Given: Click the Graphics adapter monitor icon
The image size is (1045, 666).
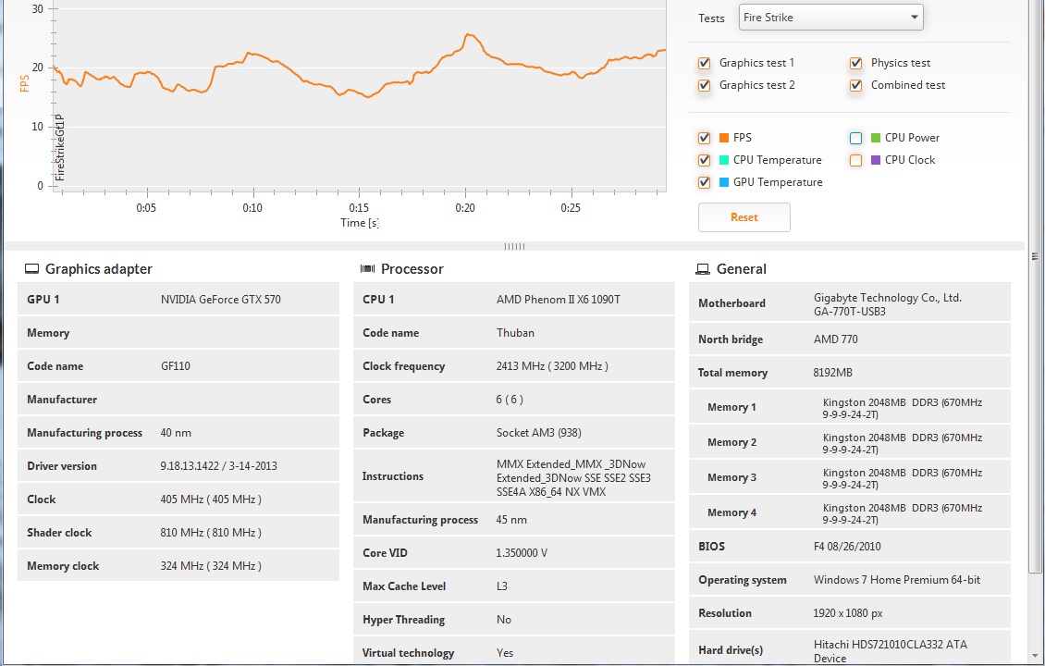Looking at the screenshot, I should [x=32, y=269].
